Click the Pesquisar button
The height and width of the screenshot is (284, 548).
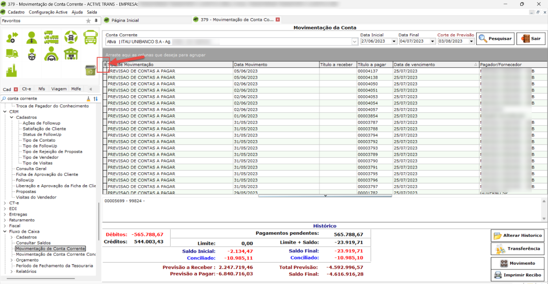click(496, 39)
